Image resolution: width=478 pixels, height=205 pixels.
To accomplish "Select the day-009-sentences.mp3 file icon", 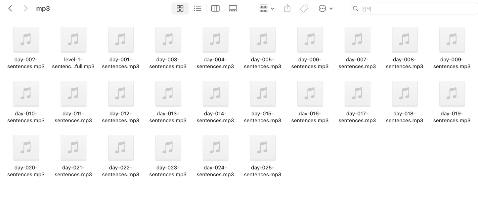I will (452, 40).
